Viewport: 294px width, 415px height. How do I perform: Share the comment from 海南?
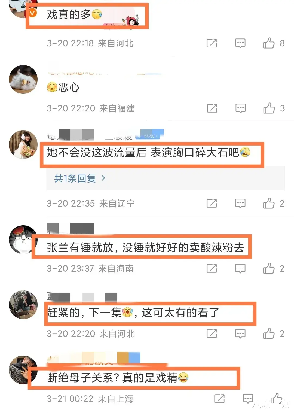click(x=212, y=268)
